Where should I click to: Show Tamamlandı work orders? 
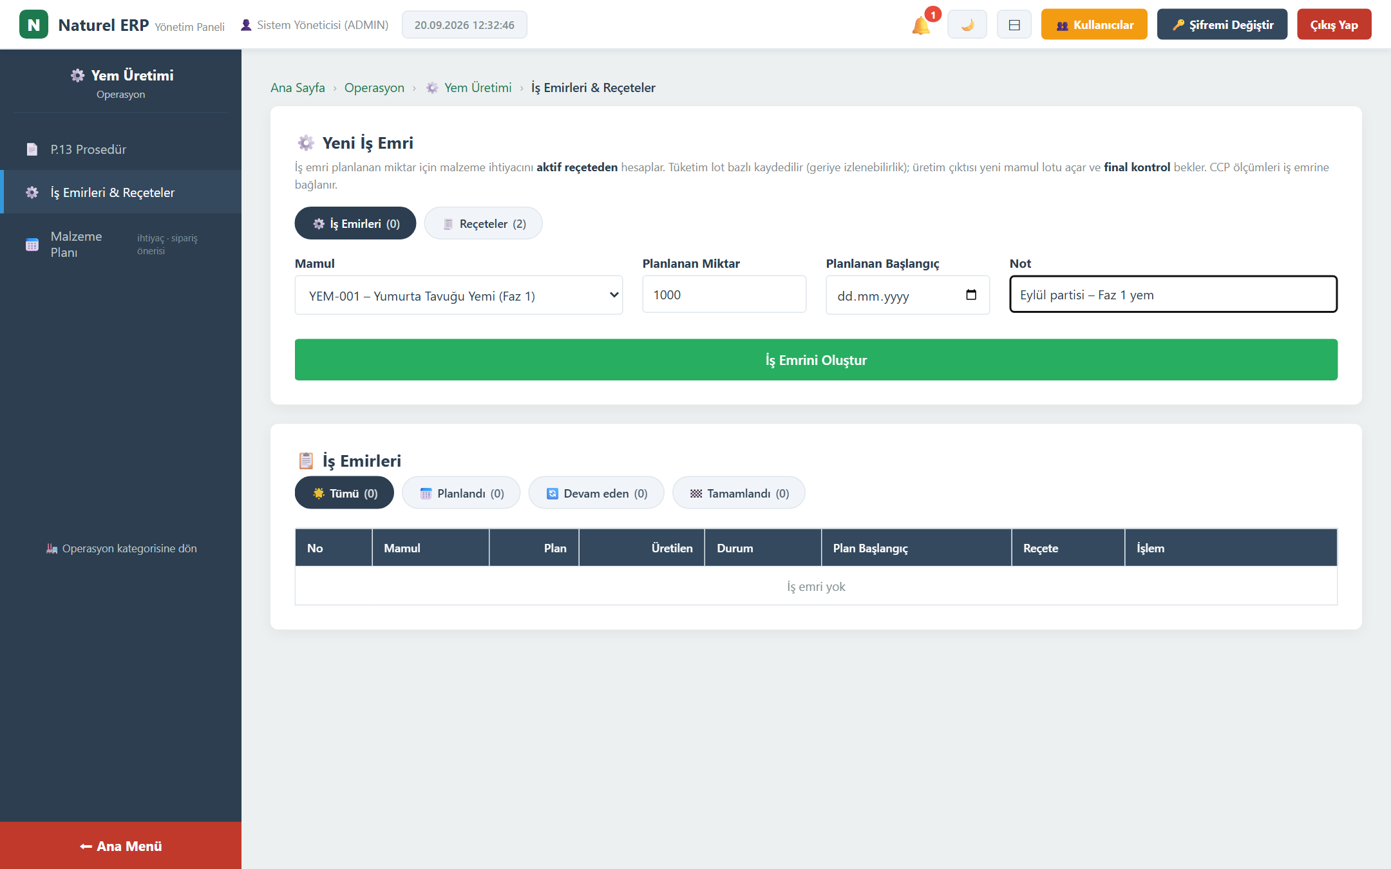739,493
